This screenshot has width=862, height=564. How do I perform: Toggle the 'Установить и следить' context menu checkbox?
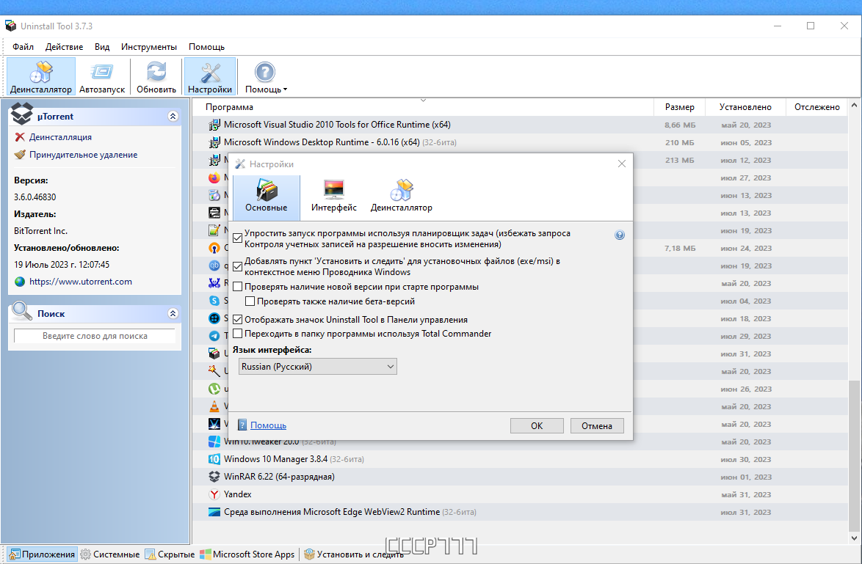pos(237,266)
